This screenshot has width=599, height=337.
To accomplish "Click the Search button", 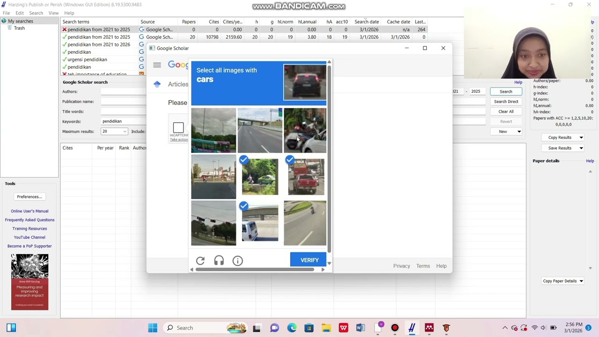I will (x=506, y=92).
